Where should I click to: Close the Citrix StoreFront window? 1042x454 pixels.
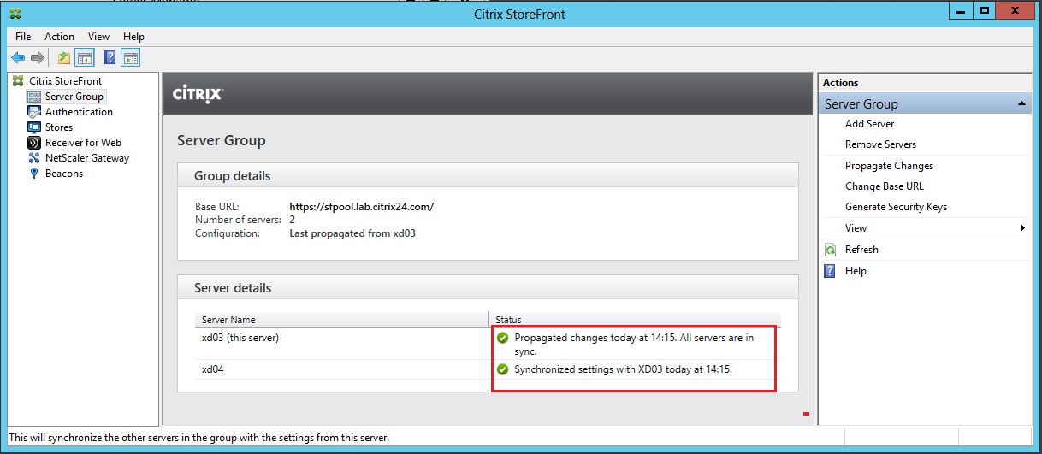tap(1016, 10)
